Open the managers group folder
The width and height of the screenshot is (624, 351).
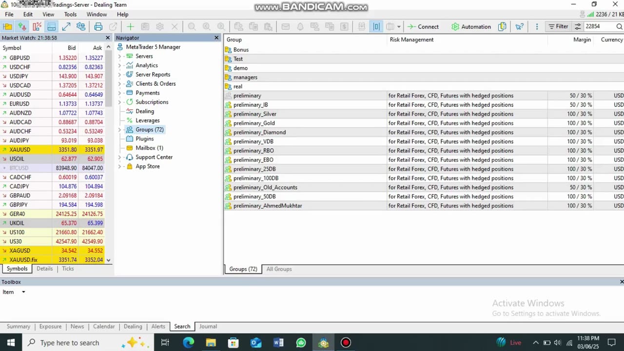pyautogui.click(x=245, y=78)
